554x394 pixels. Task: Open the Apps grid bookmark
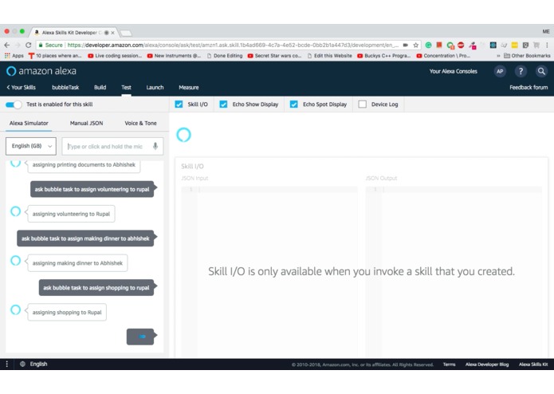pyautogui.click(x=14, y=56)
